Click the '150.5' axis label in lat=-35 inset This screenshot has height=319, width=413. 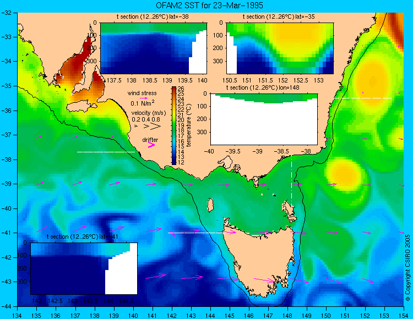pos(230,80)
